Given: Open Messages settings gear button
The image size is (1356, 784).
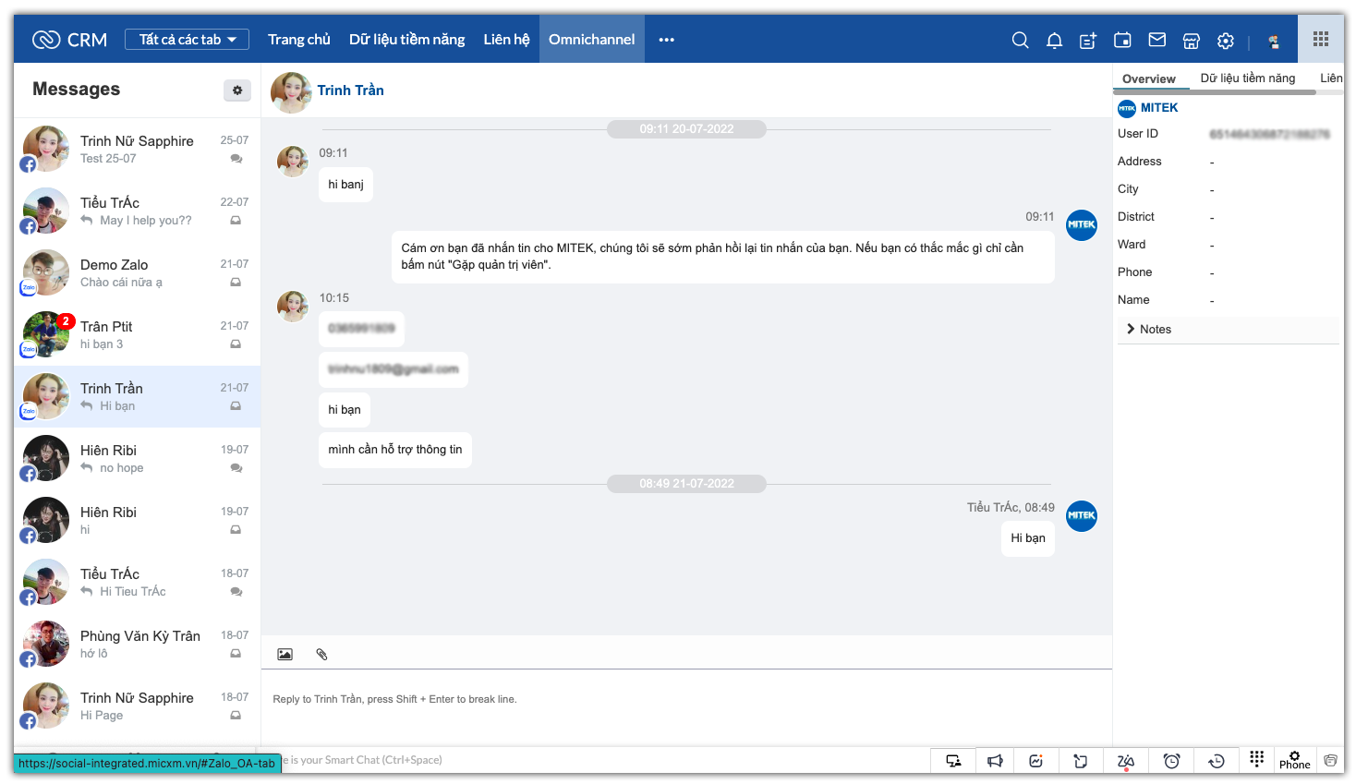Looking at the screenshot, I should click(237, 90).
